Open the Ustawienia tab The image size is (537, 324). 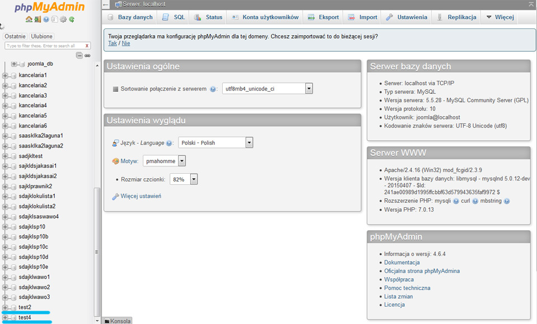click(407, 17)
